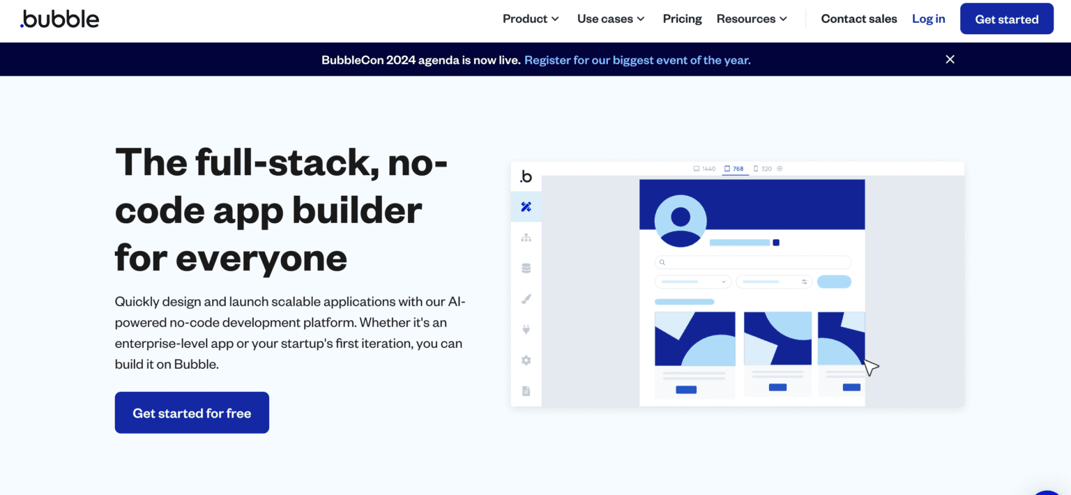The height and width of the screenshot is (495, 1071).
Task: Expand the Use cases menu
Action: (x=609, y=19)
